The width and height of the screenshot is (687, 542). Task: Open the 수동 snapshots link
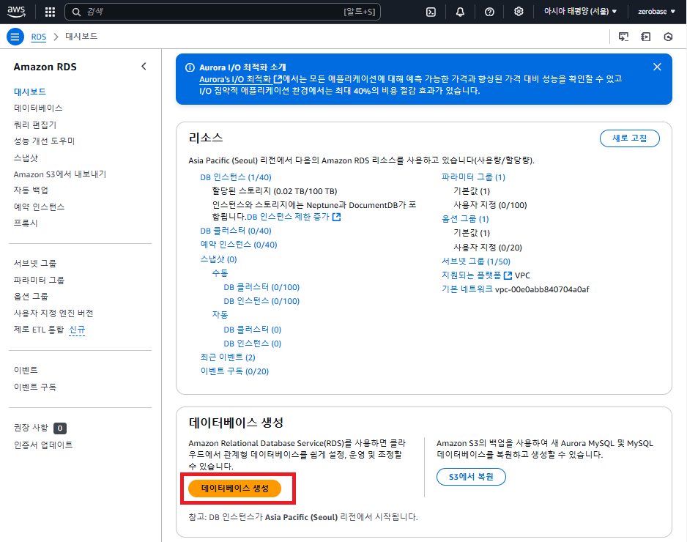[220, 273]
